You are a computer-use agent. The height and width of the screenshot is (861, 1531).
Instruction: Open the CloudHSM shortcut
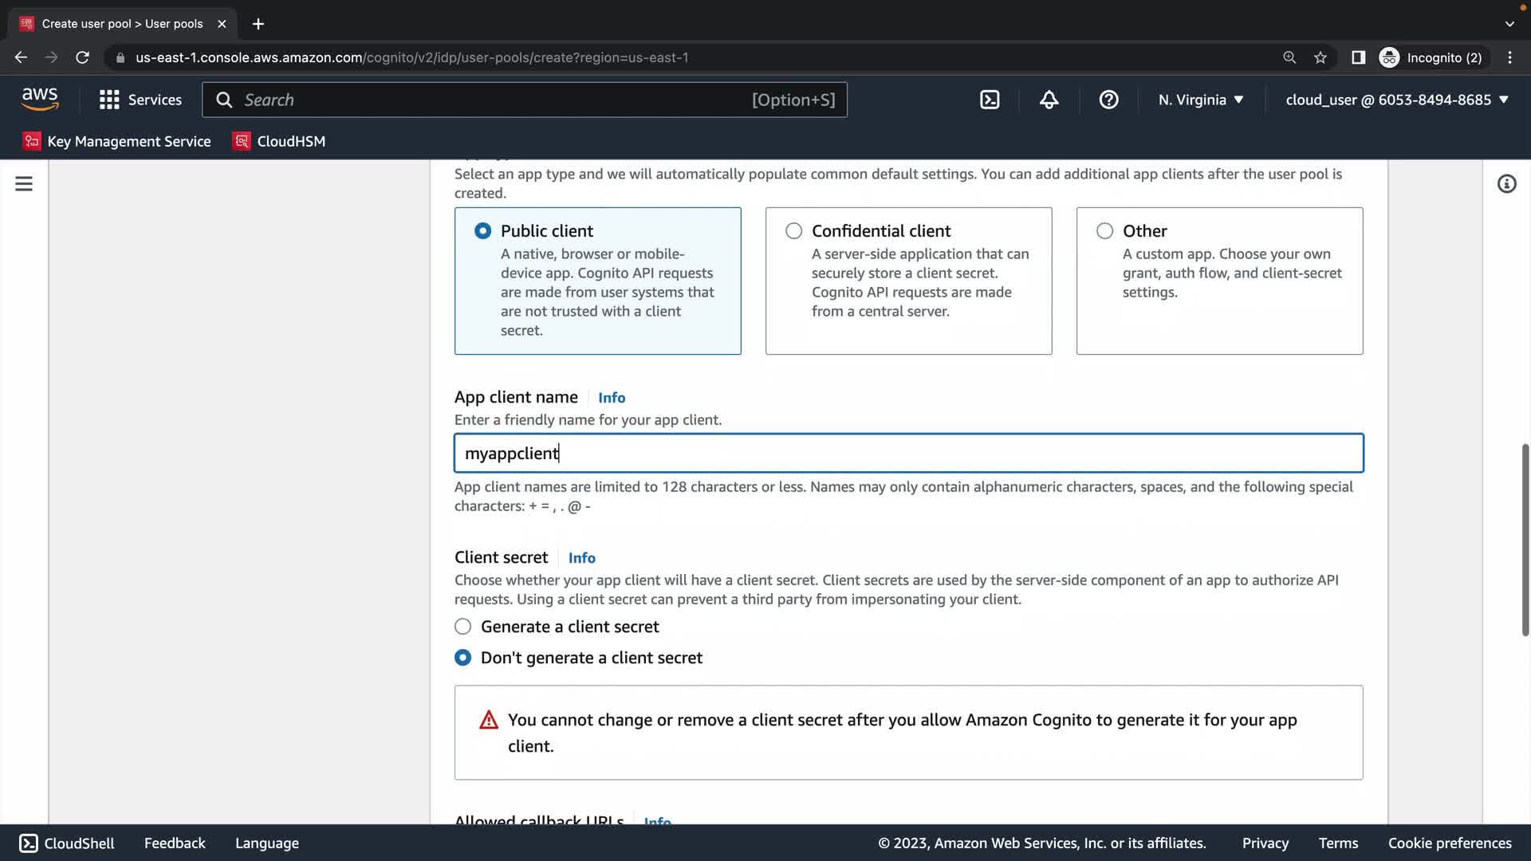pos(279,141)
